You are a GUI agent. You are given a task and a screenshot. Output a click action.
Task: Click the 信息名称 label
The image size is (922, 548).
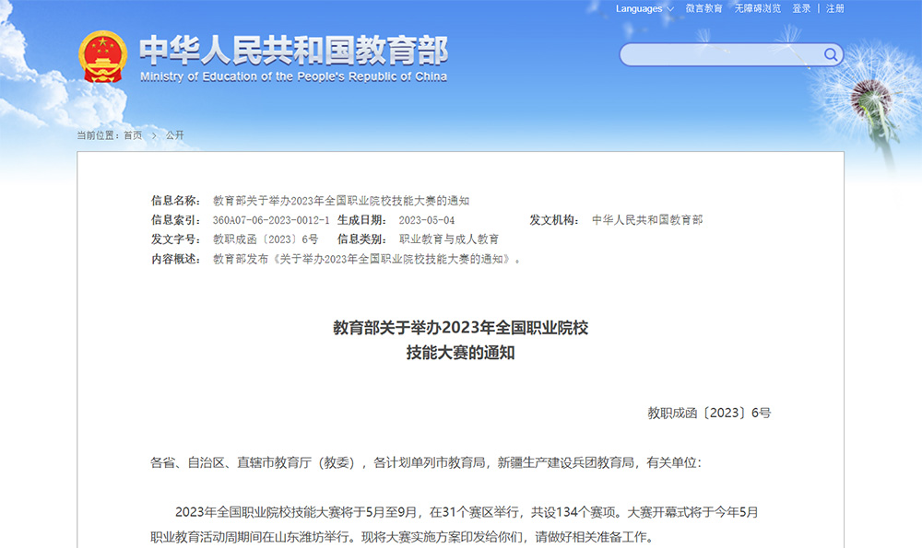point(176,201)
